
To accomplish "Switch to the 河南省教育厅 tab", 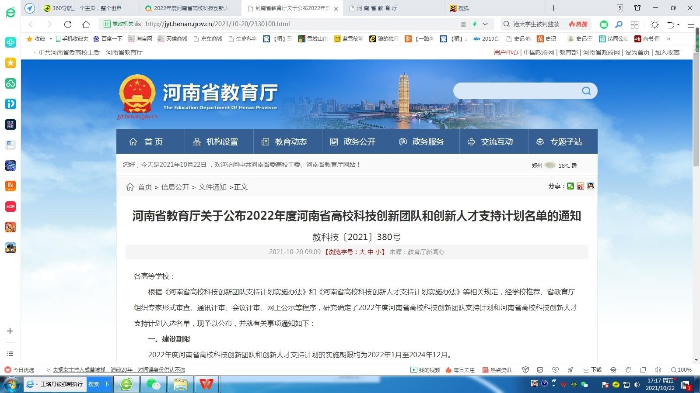I will (376, 8).
